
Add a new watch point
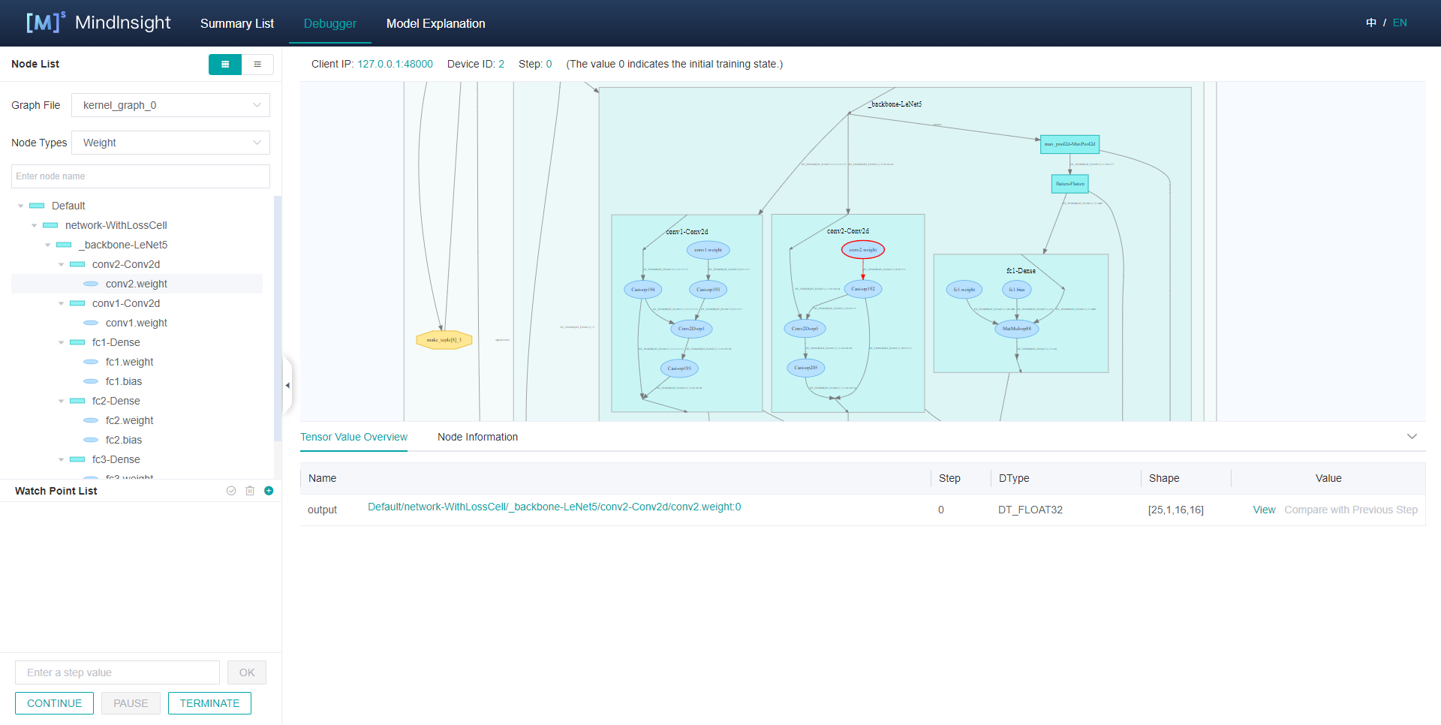269,491
